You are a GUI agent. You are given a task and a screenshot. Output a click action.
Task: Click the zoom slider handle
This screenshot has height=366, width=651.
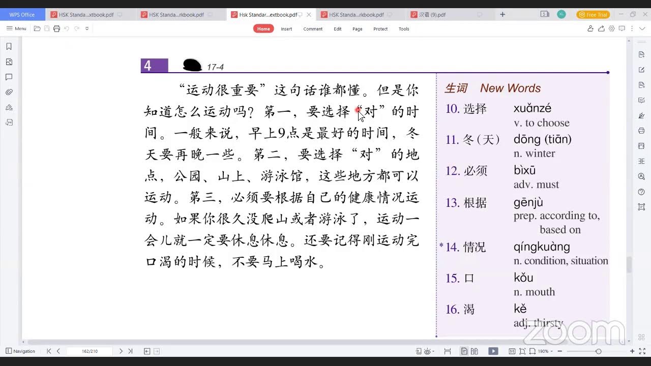[x=598, y=351]
